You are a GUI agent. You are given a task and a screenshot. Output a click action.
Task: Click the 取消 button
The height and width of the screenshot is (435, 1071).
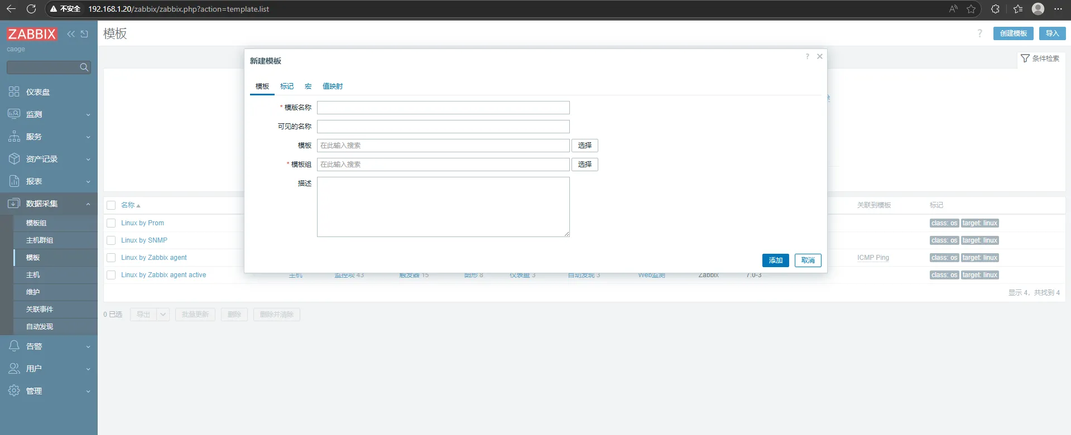[808, 260]
